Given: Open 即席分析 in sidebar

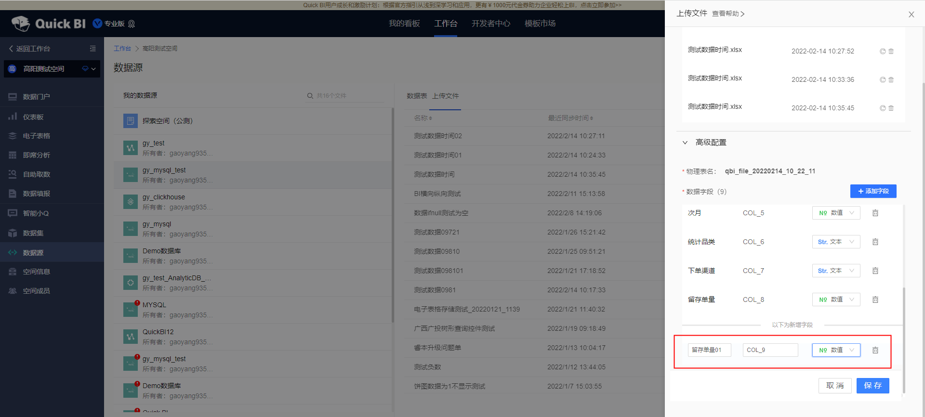Looking at the screenshot, I should coord(52,155).
